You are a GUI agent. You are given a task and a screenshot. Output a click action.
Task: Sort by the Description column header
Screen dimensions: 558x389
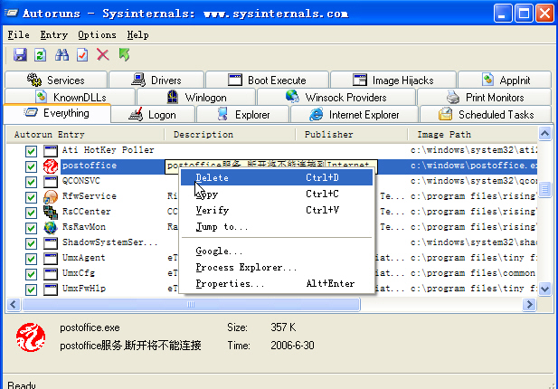230,135
